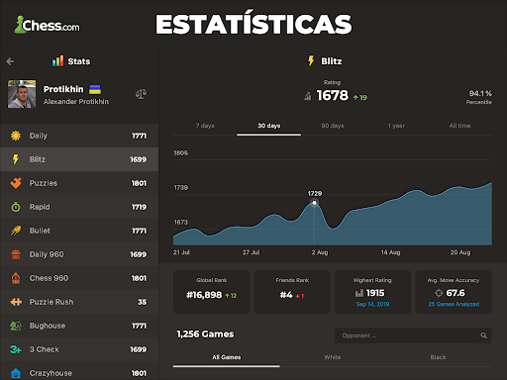The width and height of the screenshot is (507, 380).
Task: Click the Stats heading label
Action: (x=79, y=61)
